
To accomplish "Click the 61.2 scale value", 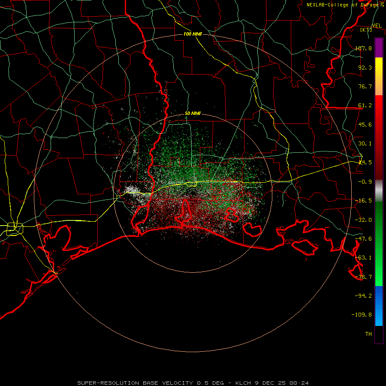I will [365, 106].
